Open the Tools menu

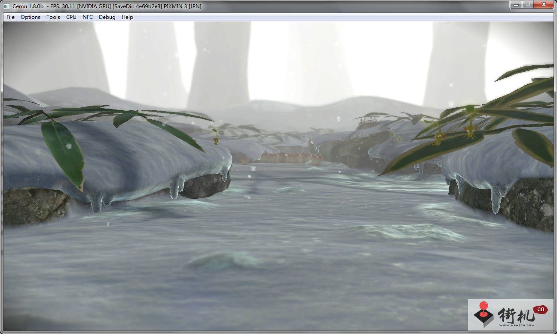(53, 17)
